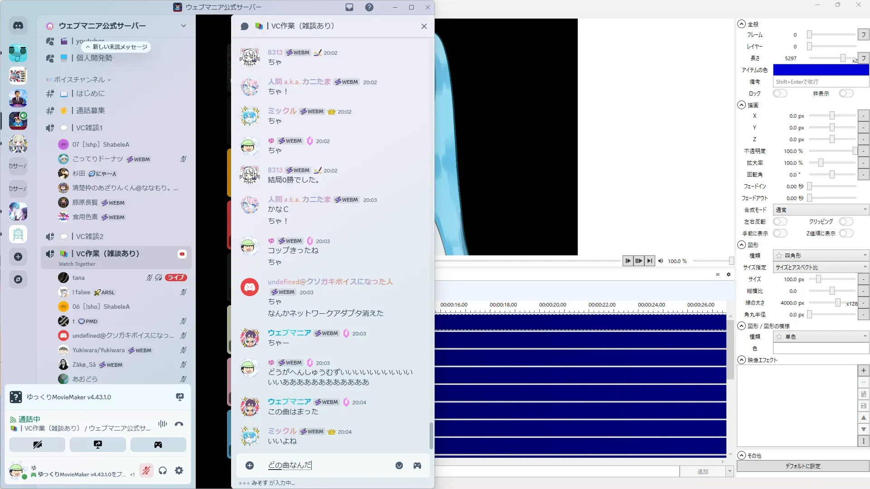
Task: Enable the クリッピング switch
Action: (x=846, y=221)
